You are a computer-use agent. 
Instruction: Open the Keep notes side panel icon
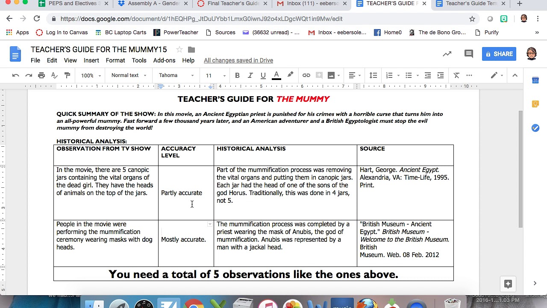(x=535, y=104)
